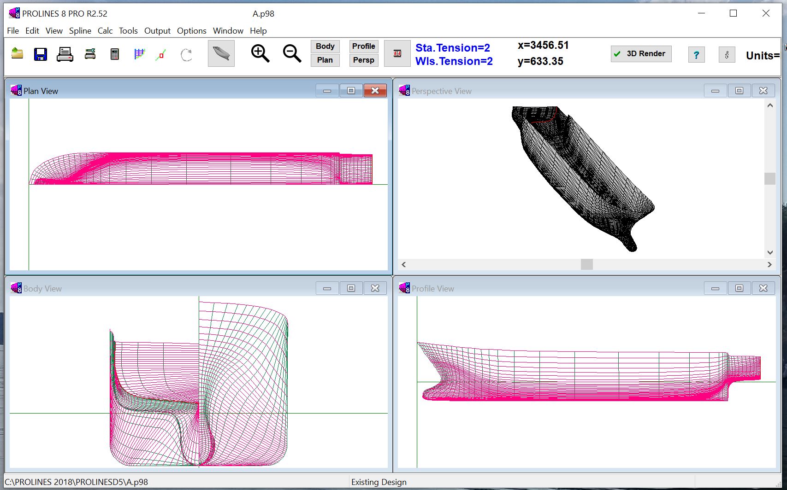The height and width of the screenshot is (490, 787).
Task: Click Existing Design status text
Action: click(379, 482)
